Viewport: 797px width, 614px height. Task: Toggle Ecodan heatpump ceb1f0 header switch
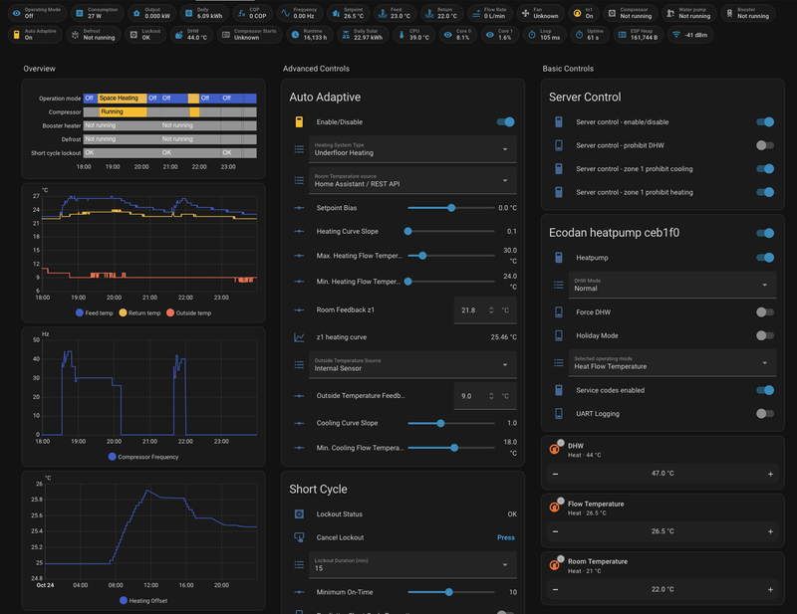click(x=765, y=233)
